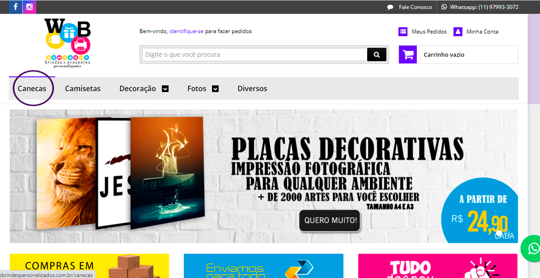Focus the product search input field
This screenshot has height=278, width=540.
(x=254, y=55)
